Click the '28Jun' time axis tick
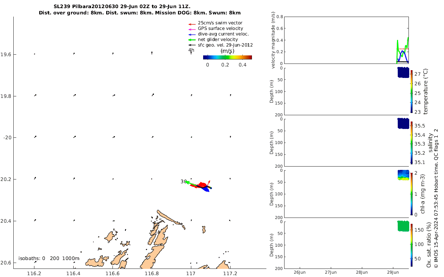Image resolution: width=444 pixels, height=277 pixels. [361, 273]
